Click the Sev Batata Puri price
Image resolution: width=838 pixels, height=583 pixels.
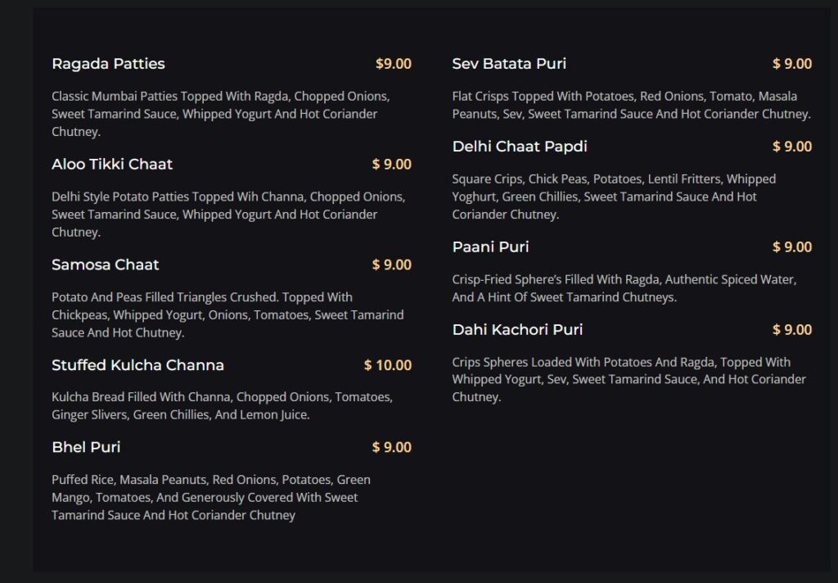point(792,64)
